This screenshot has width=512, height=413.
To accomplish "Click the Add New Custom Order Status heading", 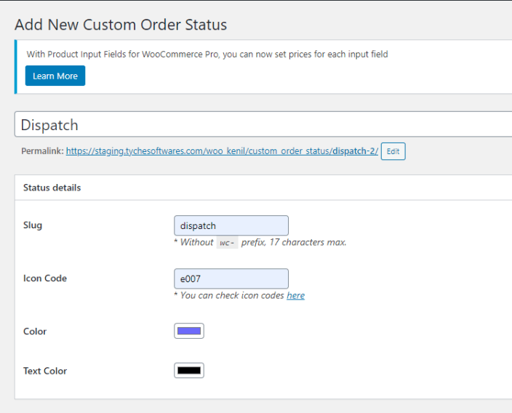I will click(121, 25).
